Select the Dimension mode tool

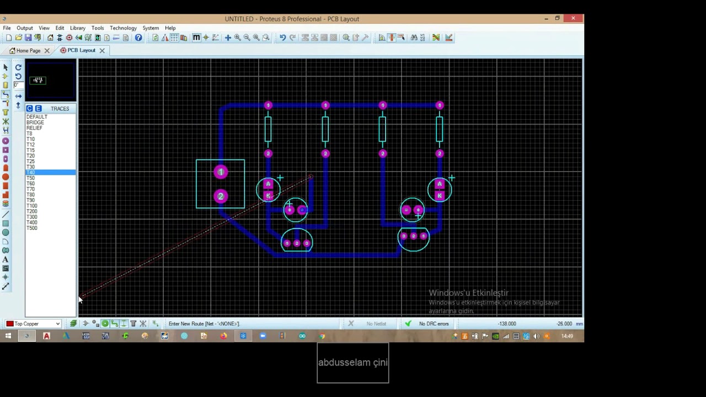(6, 286)
